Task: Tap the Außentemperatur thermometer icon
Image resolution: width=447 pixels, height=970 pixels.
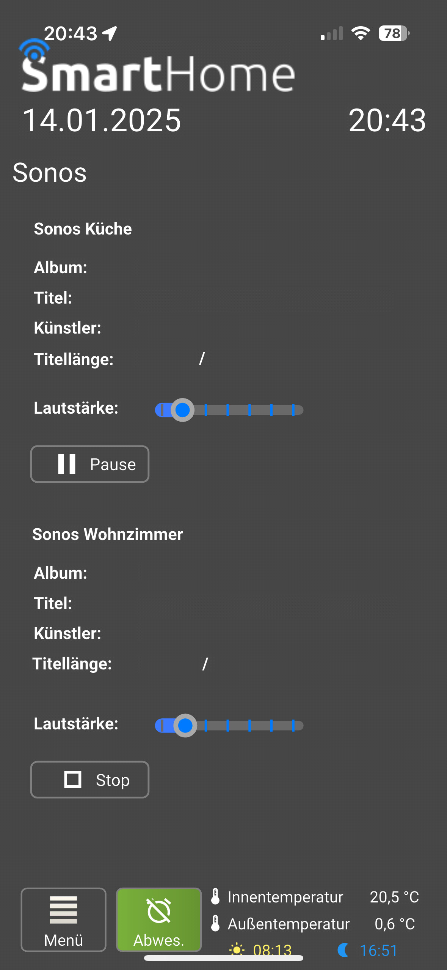Action: 215,923
